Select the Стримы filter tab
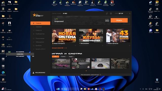162x91 pixels. pos(63,57)
